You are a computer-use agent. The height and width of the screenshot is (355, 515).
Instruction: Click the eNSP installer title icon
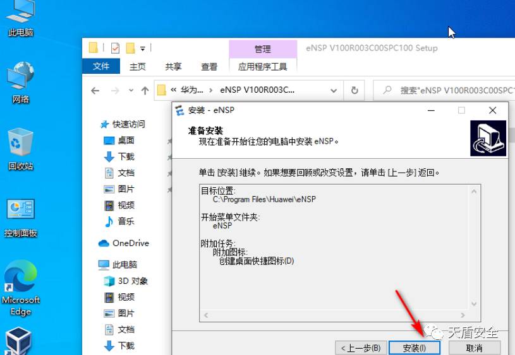pyautogui.click(x=179, y=110)
